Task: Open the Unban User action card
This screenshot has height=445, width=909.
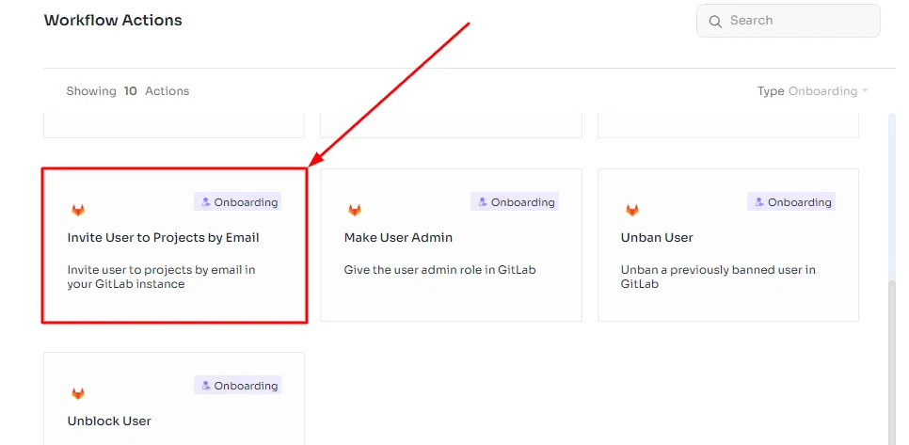Action: 728,246
